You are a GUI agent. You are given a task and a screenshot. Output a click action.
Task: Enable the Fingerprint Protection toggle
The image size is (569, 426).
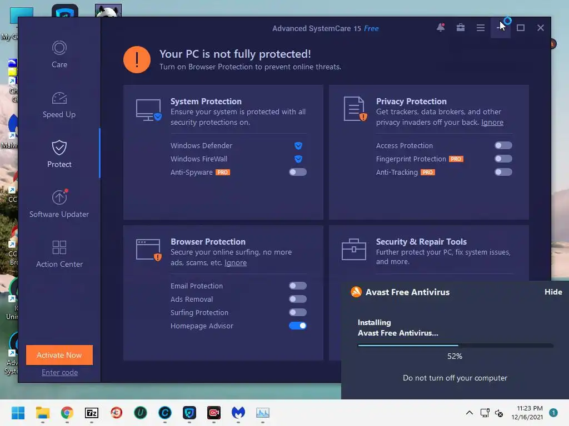tap(503, 159)
